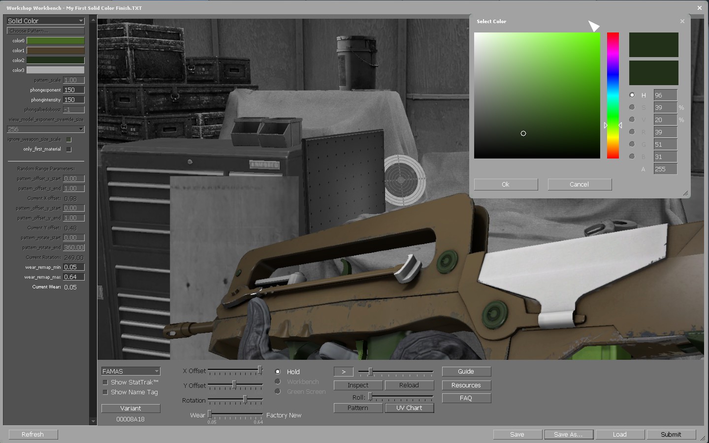Image resolution: width=709 pixels, height=443 pixels.
Task: Enable Show Name Tag checkbox
Action: (x=105, y=392)
